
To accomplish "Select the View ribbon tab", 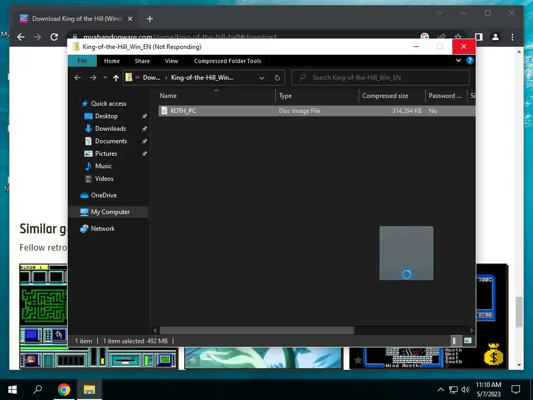I will click(x=171, y=61).
